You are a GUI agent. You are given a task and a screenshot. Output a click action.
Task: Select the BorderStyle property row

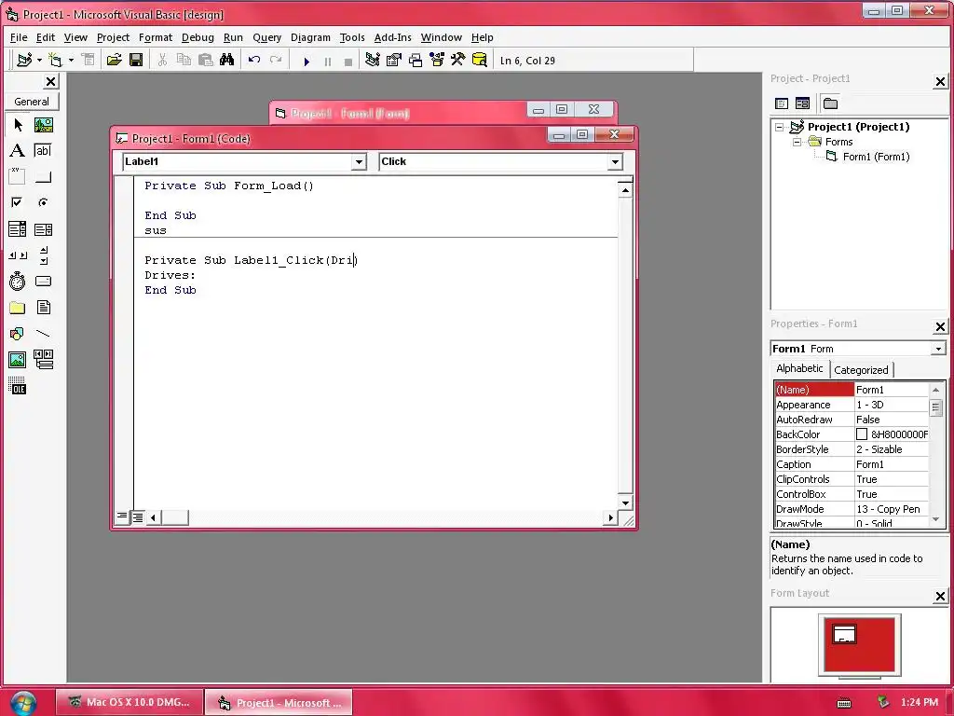pos(852,449)
